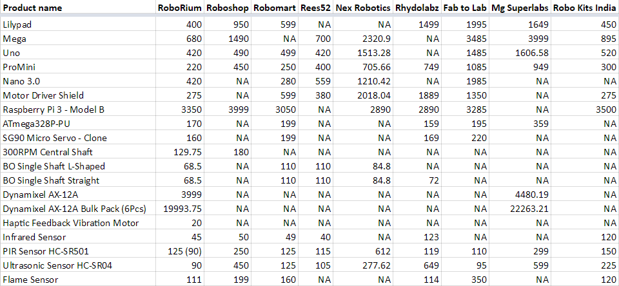Click the 125 (90) PIR Sensor price cell

[180, 252]
